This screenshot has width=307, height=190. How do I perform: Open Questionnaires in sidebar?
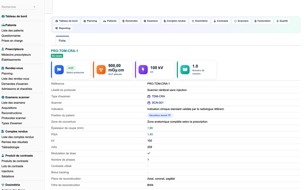tap(11, 36)
